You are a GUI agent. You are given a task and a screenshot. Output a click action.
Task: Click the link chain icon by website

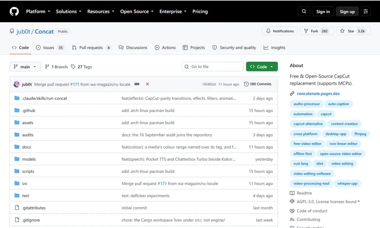(292, 93)
